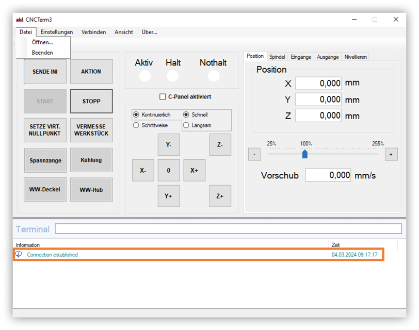The height and width of the screenshot is (330, 419).
Task: Choose Öffnen... from the Datei menu
Action: tap(42, 42)
